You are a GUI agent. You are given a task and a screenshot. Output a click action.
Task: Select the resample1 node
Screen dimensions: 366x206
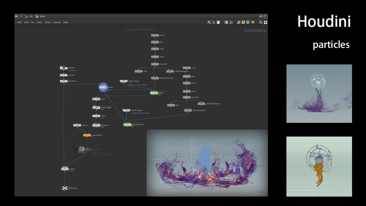(x=187, y=97)
